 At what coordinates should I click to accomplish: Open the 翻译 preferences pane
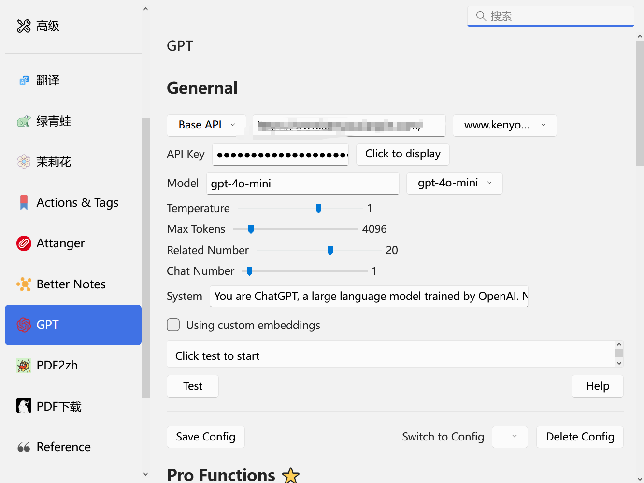click(73, 80)
